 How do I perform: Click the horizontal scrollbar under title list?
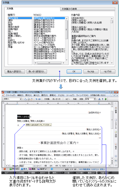click(x=49, y=63)
